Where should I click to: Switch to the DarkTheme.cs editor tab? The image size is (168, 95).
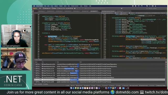(x=120, y=11)
